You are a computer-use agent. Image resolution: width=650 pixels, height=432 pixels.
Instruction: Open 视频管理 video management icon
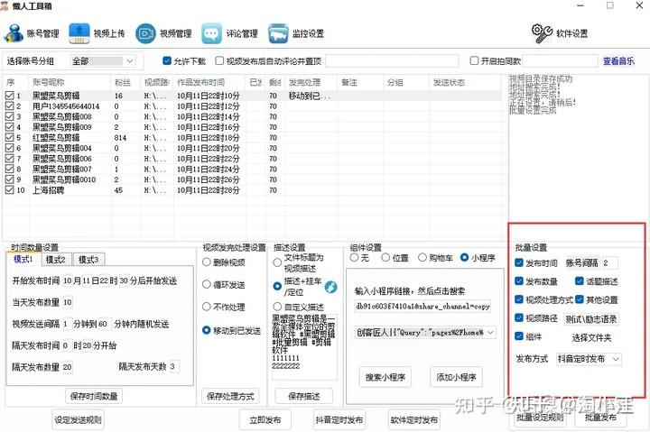click(145, 33)
